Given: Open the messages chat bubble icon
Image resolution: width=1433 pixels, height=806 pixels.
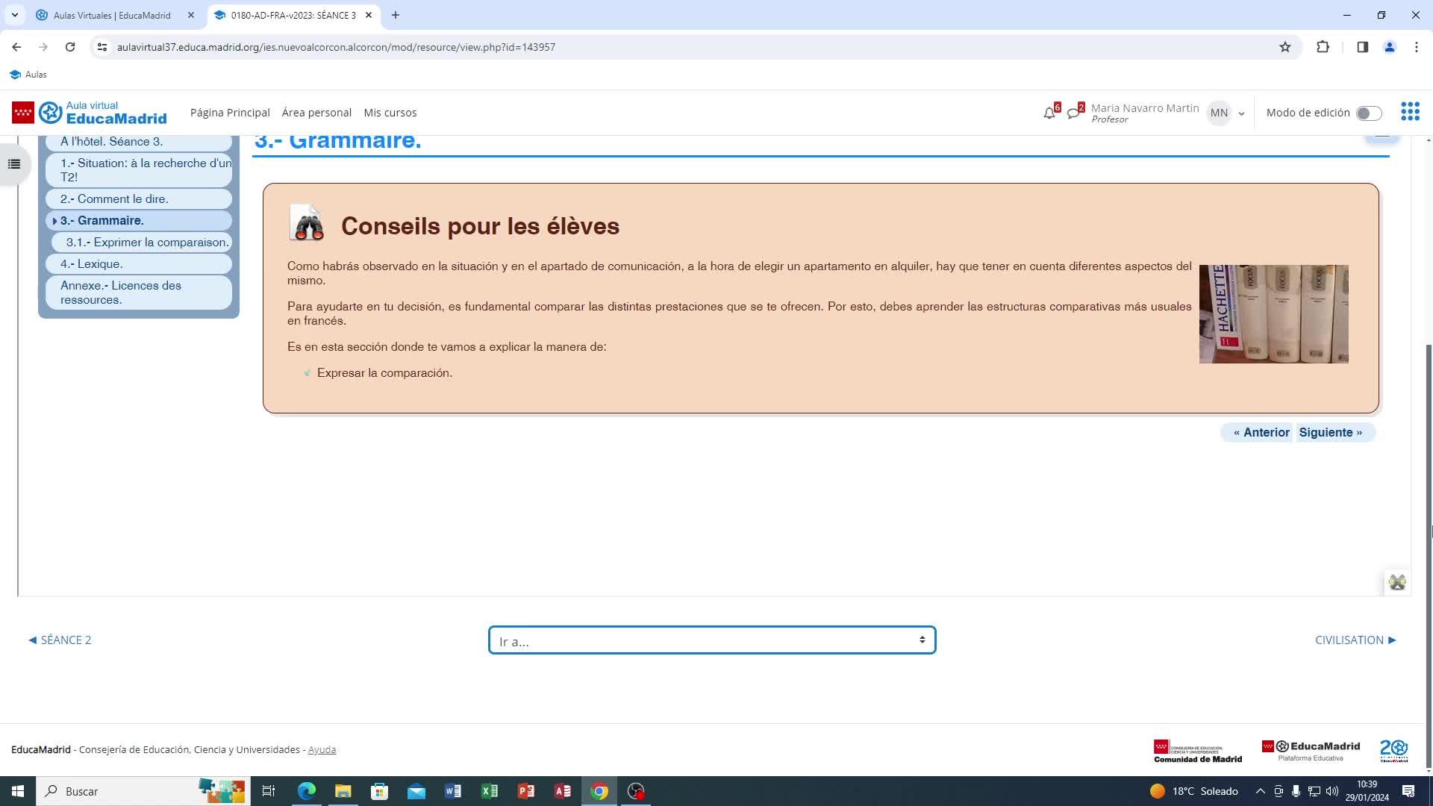Looking at the screenshot, I should (1073, 113).
